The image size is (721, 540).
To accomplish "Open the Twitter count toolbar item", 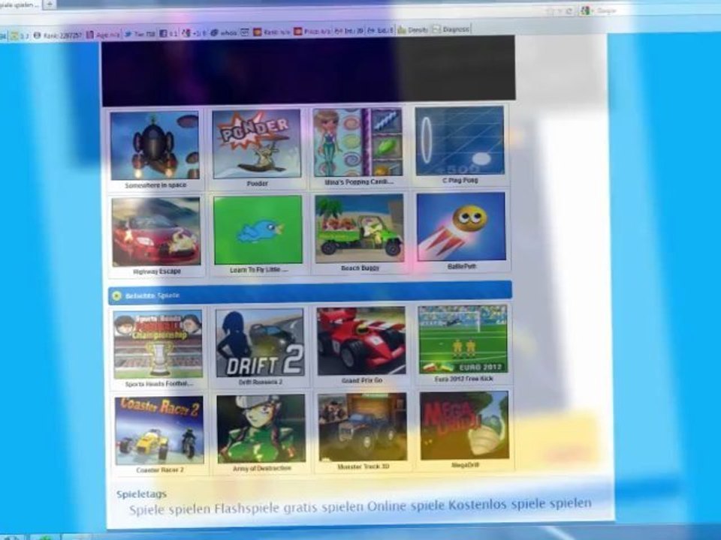I will [140, 34].
